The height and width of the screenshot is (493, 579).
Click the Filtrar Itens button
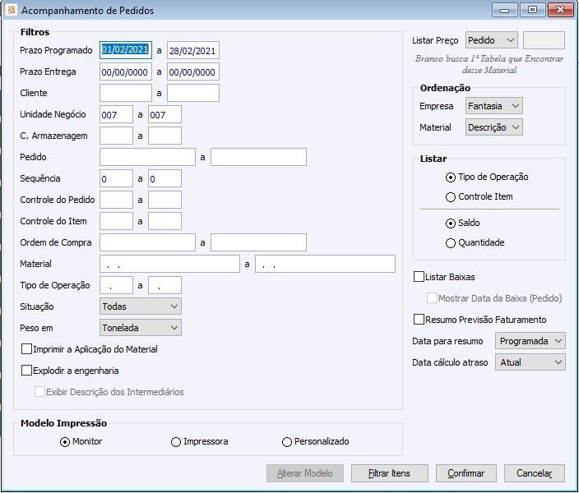tap(390, 473)
